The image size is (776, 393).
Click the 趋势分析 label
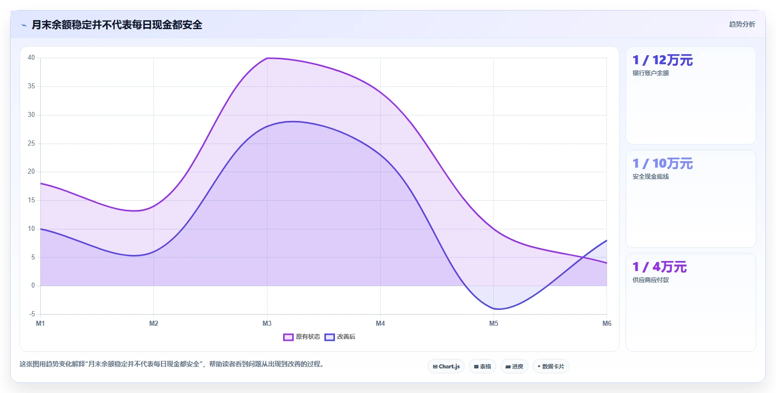coord(742,24)
